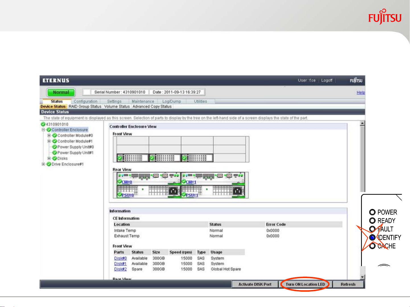
Task: Click the Activate DISK Port button
Action: [255, 284]
